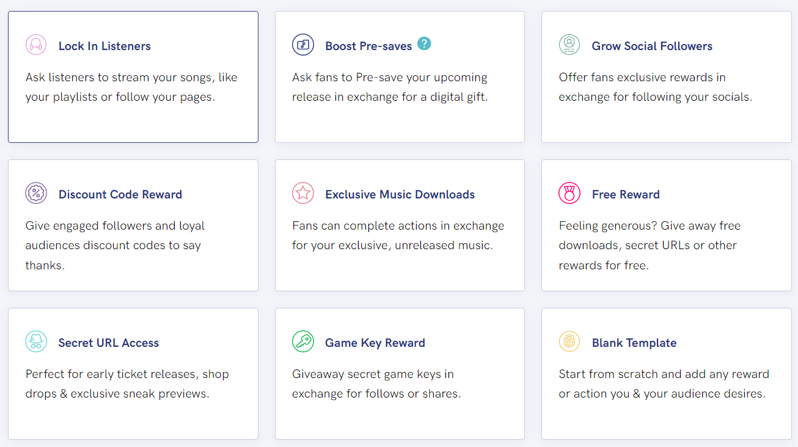Click the headphones icon for Lock In Listeners
The width and height of the screenshot is (798, 447).
coord(36,45)
